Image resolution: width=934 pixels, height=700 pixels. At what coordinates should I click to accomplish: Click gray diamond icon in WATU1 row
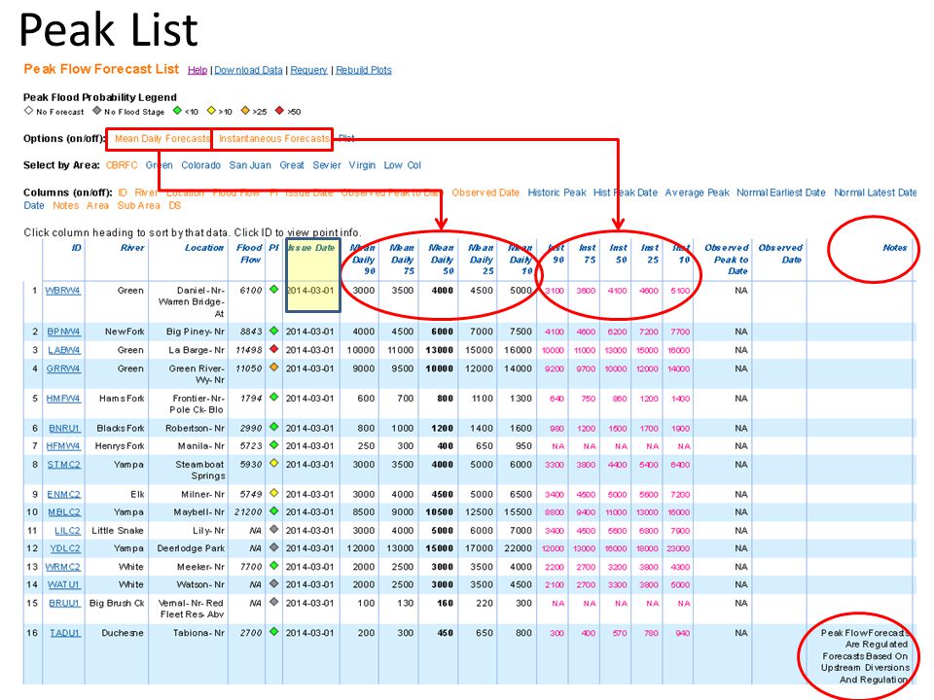(274, 583)
